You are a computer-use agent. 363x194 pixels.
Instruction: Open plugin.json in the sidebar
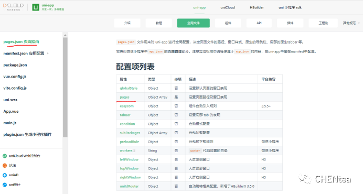27,135
